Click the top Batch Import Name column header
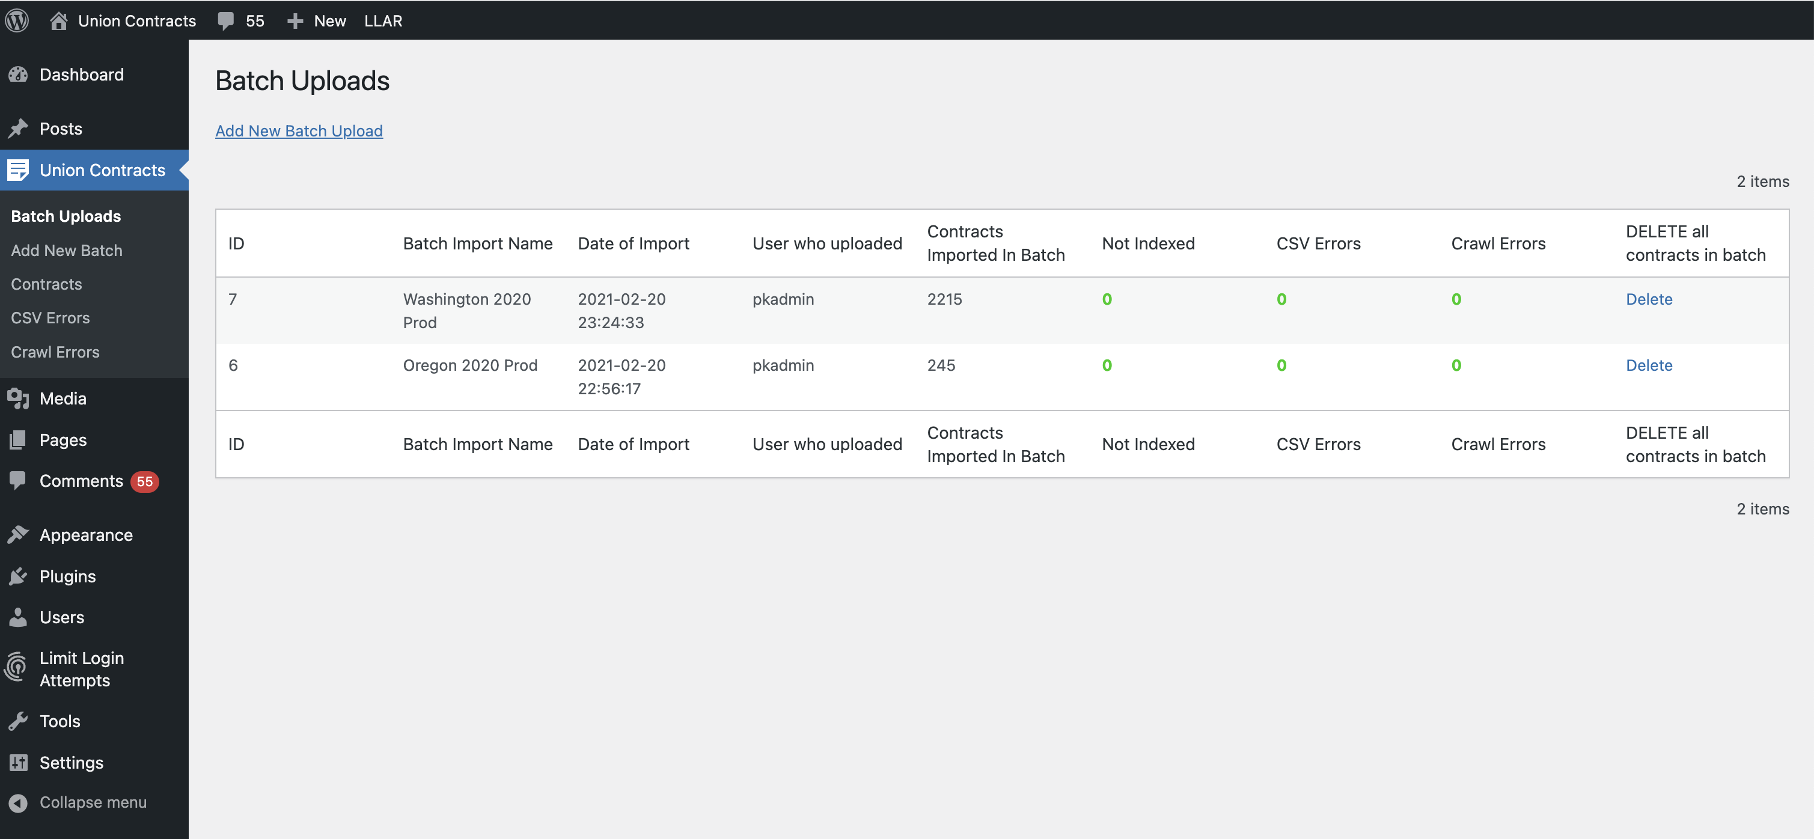 point(477,243)
